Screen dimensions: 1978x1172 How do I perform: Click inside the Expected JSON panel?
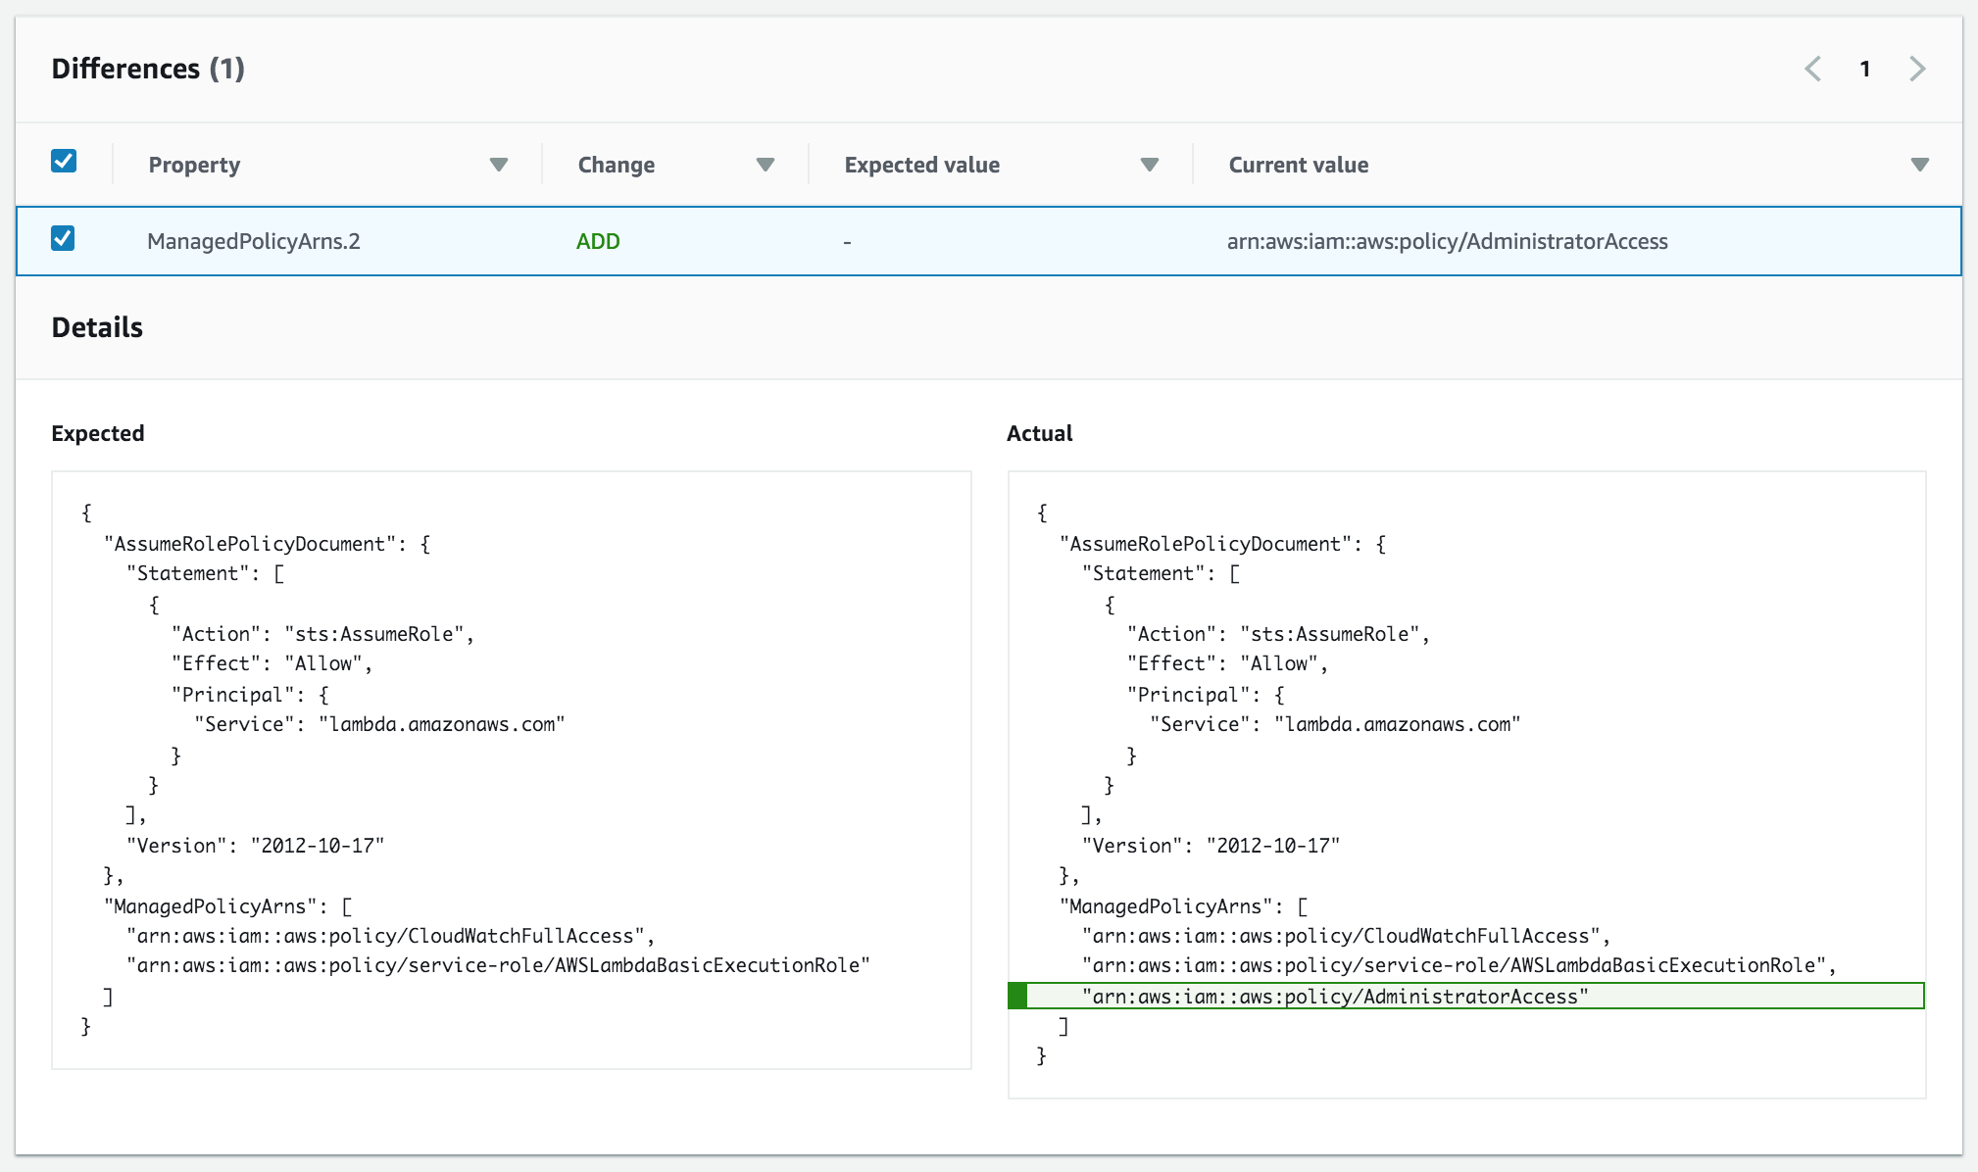tap(510, 769)
